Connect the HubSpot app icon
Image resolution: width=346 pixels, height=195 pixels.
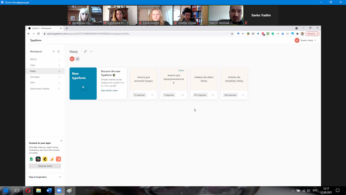[x=58, y=159]
